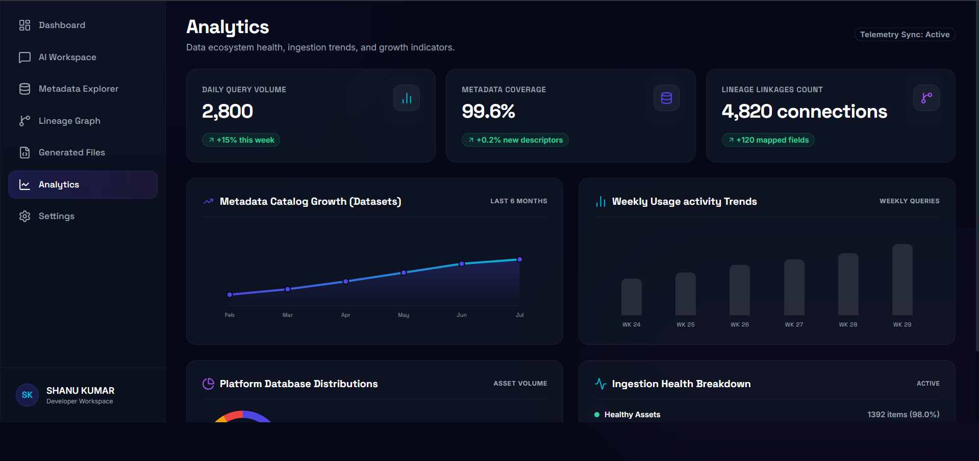The height and width of the screenshot is (461, 979).
Task: Click bar chart icon in Daily Query Volume card
Action: [x=407, y=98]
